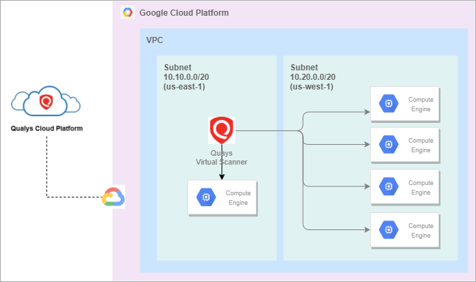
Task: Click the Qualys Virtual Scanner shield icon
Action: point(222,130)
